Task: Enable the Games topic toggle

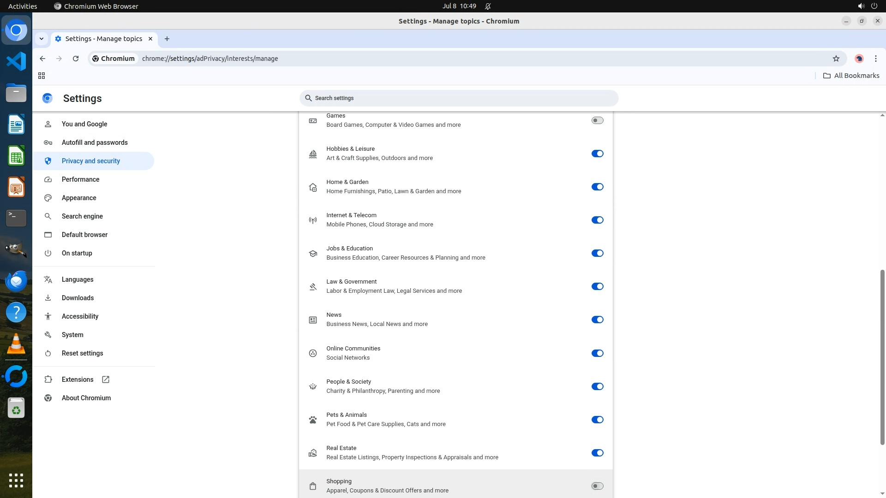Action: (597, 120)
